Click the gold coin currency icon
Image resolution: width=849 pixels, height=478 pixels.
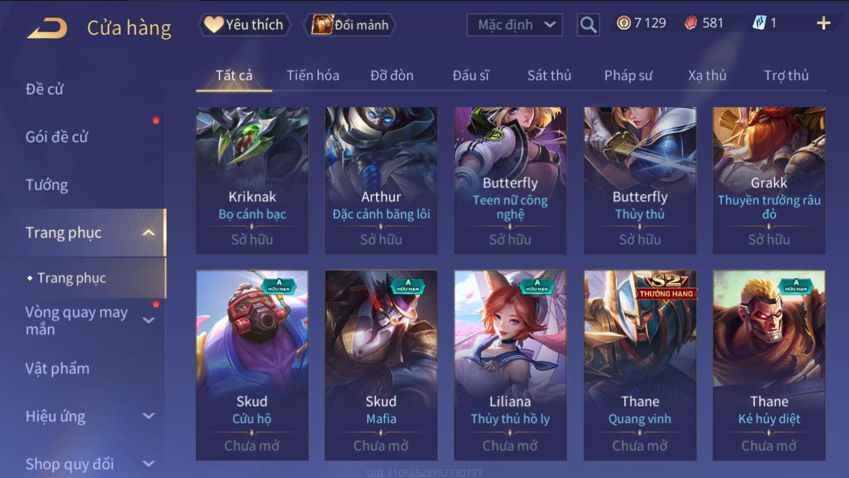[x=623, y=23]
